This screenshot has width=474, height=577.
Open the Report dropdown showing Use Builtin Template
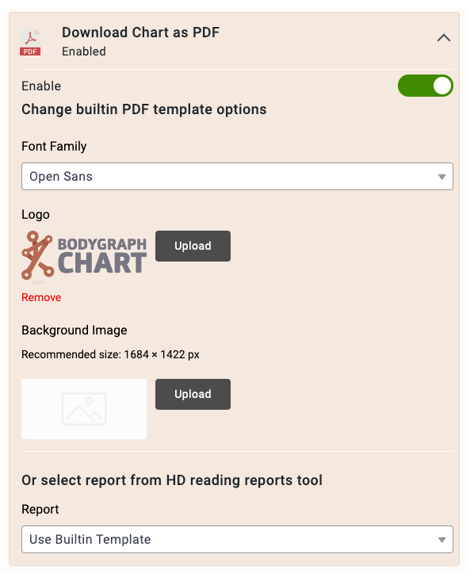[237, 539]
